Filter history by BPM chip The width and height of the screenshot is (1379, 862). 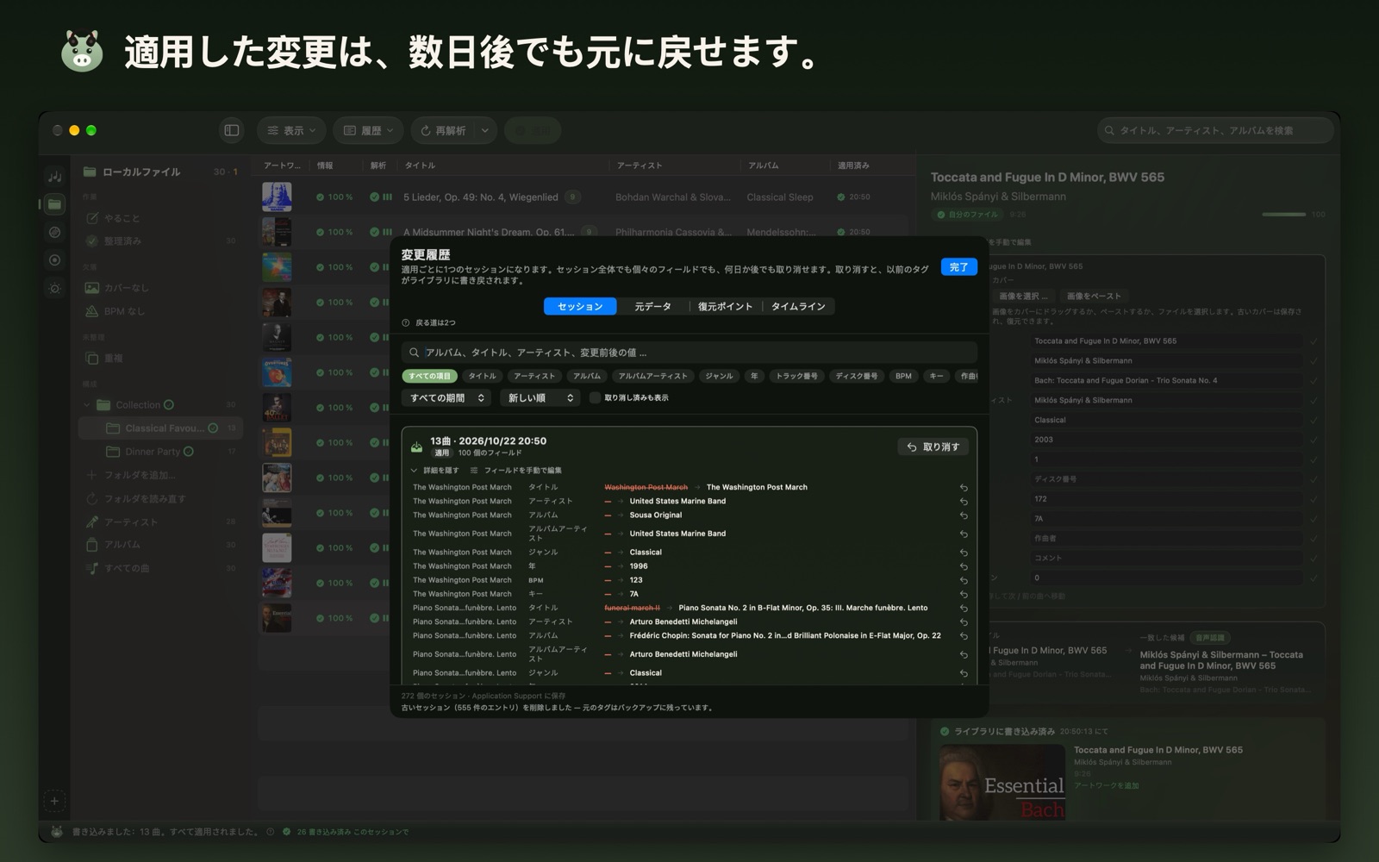pos(903,376)
